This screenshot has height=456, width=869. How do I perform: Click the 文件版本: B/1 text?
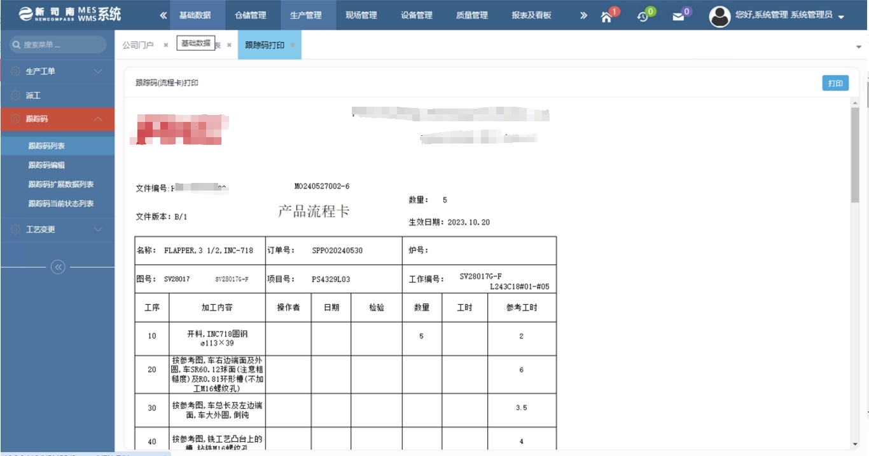[x=162, y=217]
